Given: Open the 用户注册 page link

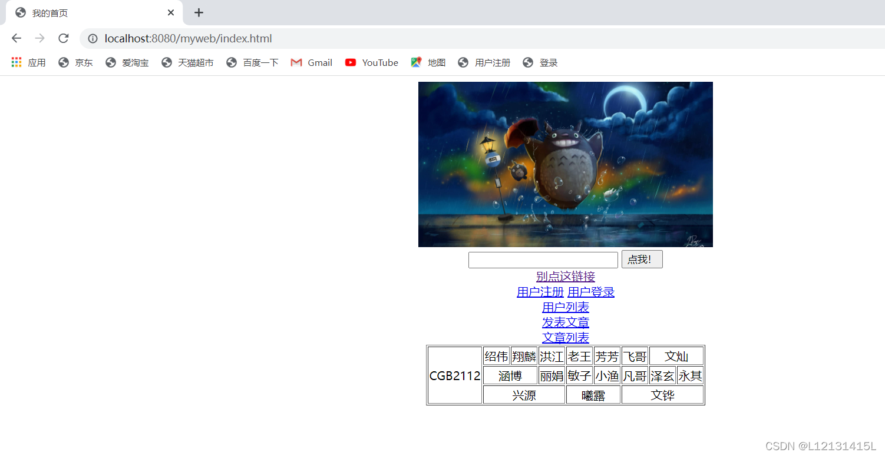Looking at the screenshot, I should click(540, 291).
